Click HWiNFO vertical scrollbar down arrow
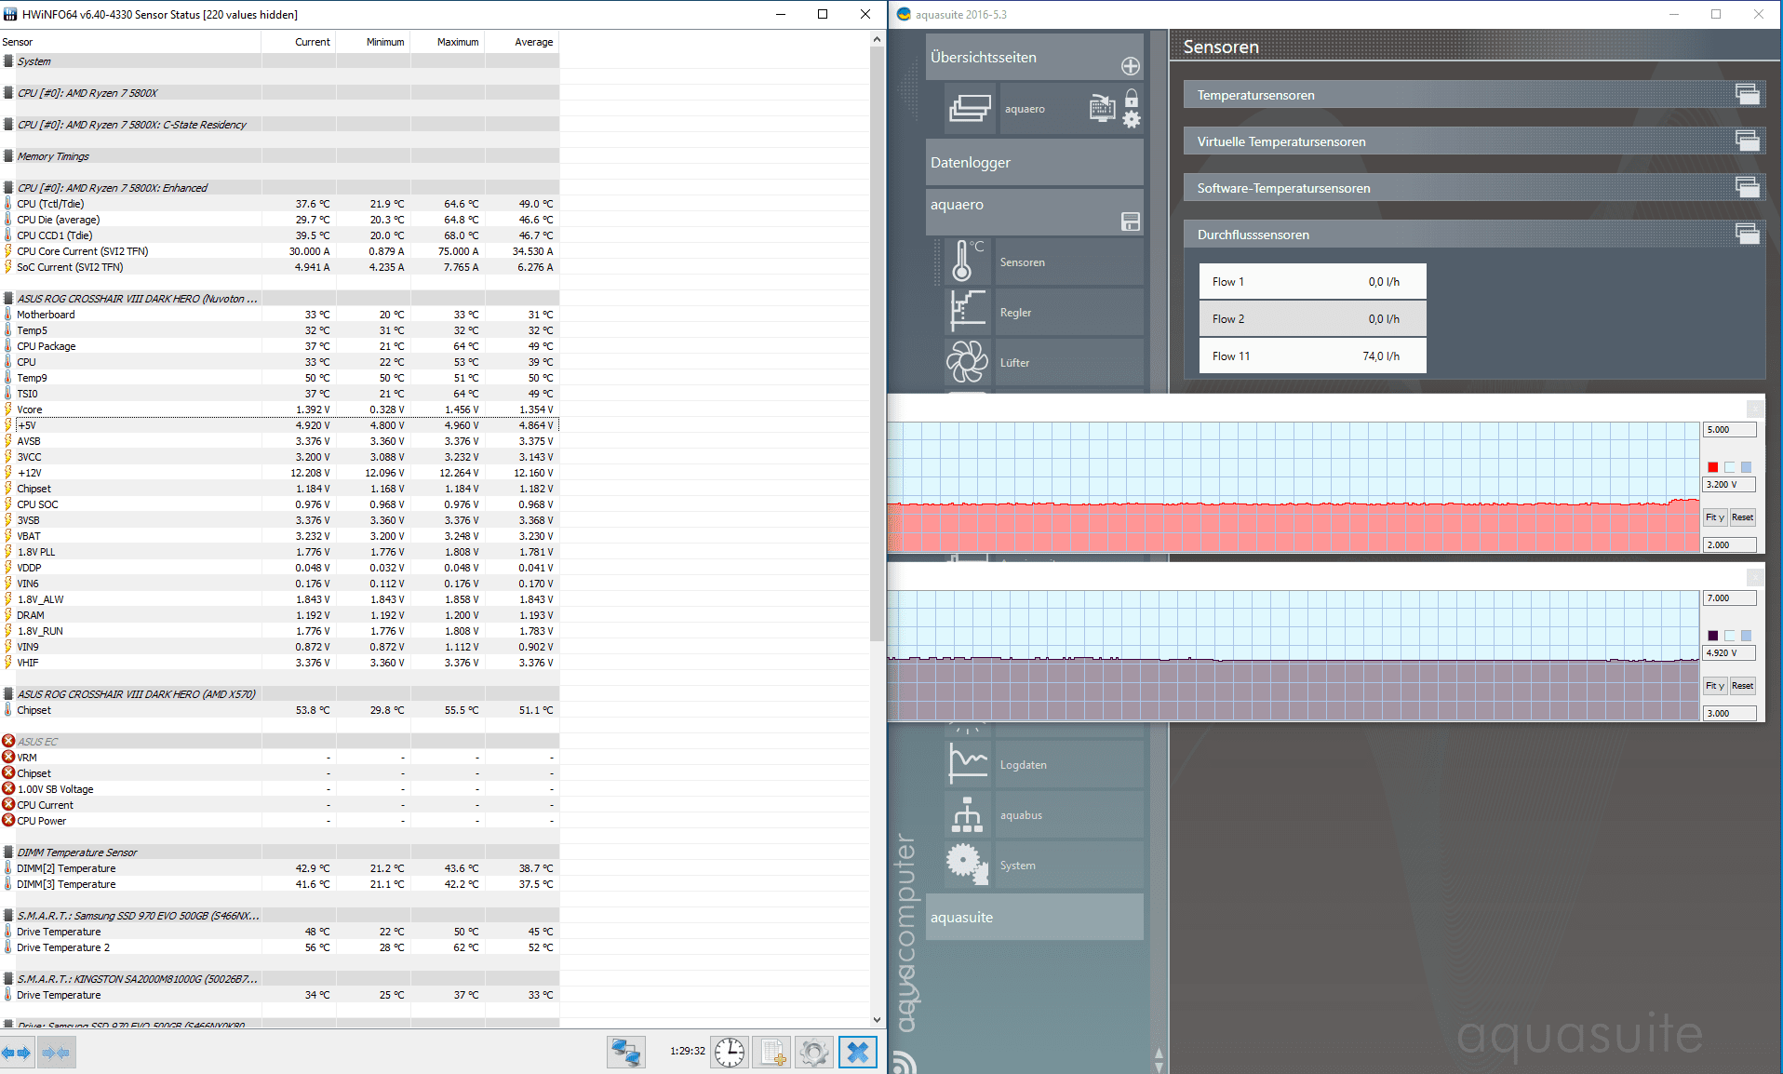 pyautogui.click(x=877, y=1020)
